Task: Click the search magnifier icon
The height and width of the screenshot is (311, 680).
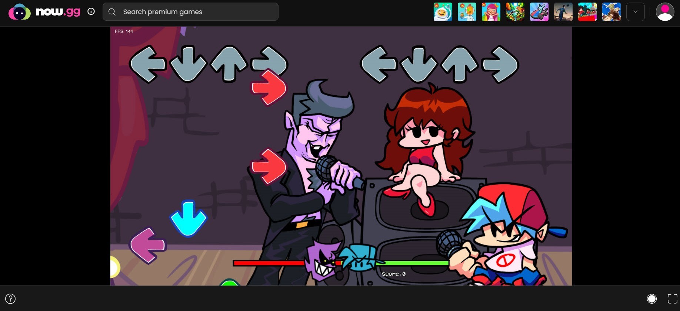Action: (112, 12)
